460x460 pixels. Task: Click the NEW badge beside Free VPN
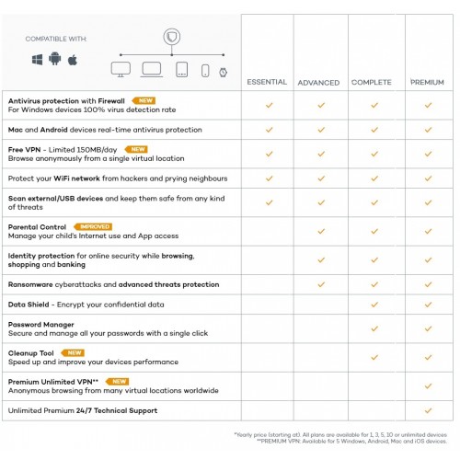pos(136,149)
